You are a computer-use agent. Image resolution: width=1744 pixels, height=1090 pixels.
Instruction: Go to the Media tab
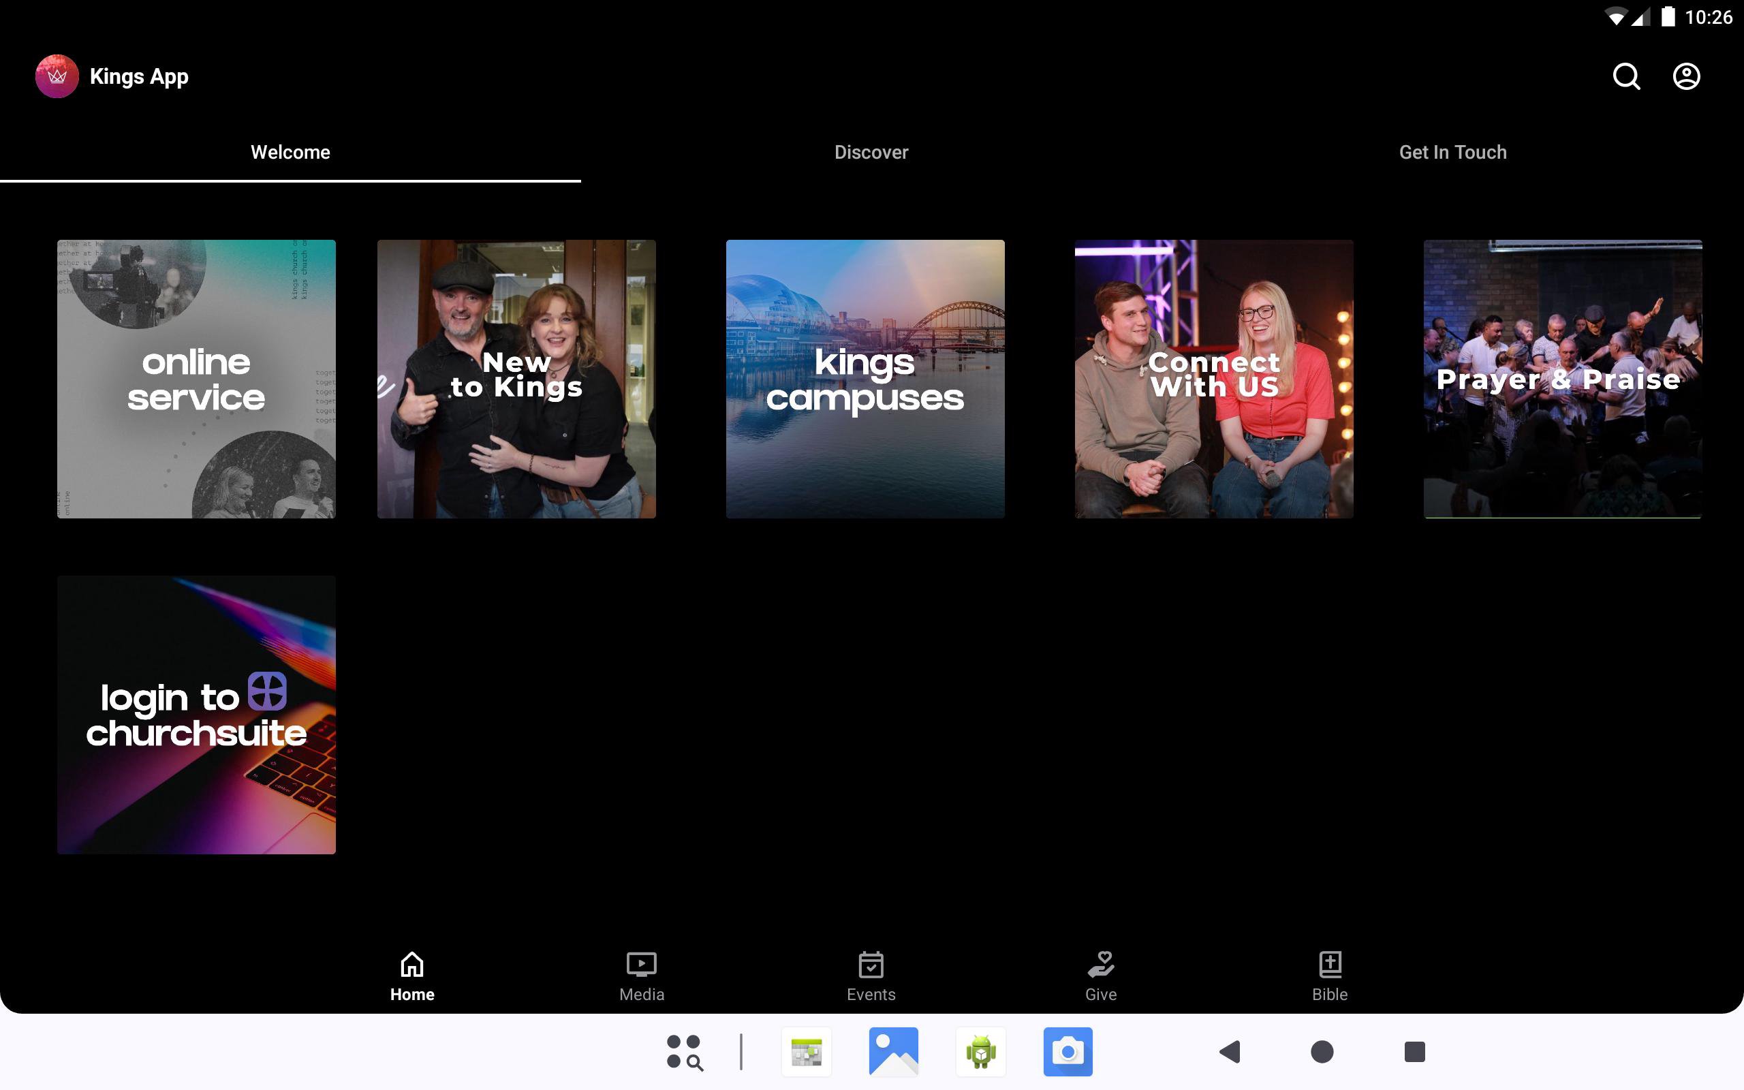click(x=641, y=976)
